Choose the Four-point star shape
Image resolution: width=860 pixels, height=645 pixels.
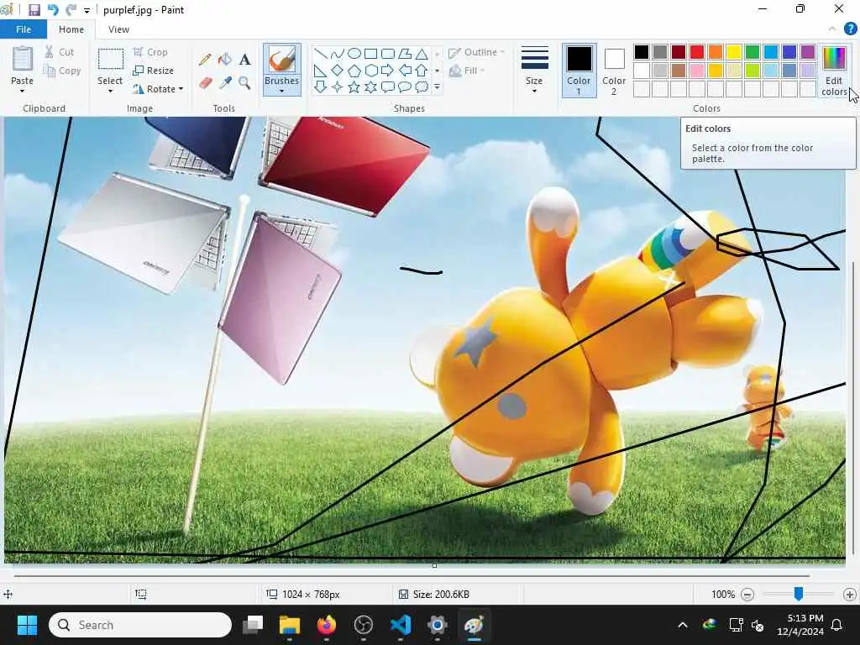click(338, 87)
